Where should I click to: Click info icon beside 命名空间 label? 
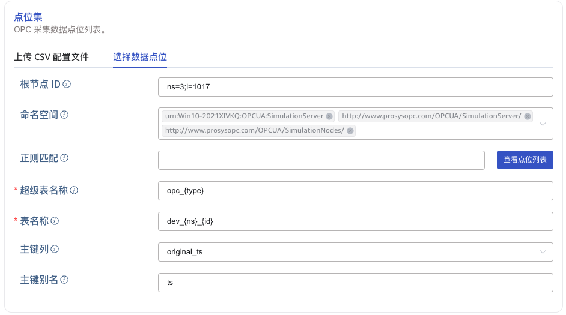pos(64,115)
